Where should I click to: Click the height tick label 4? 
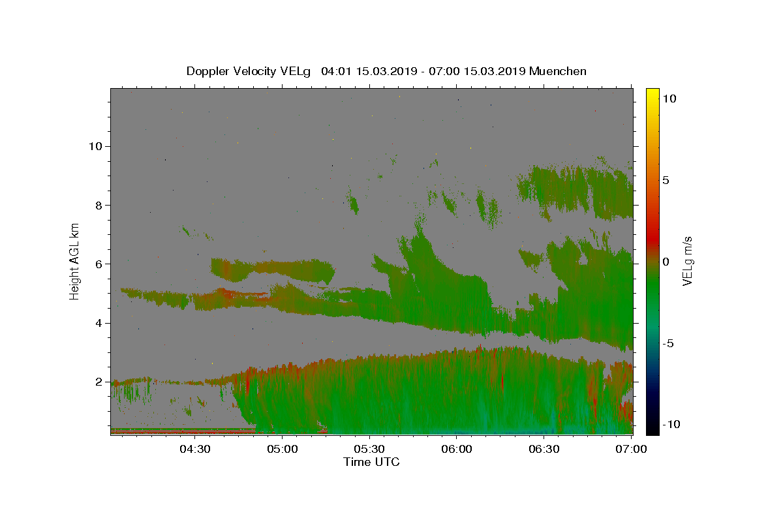[x=99, y=323]
